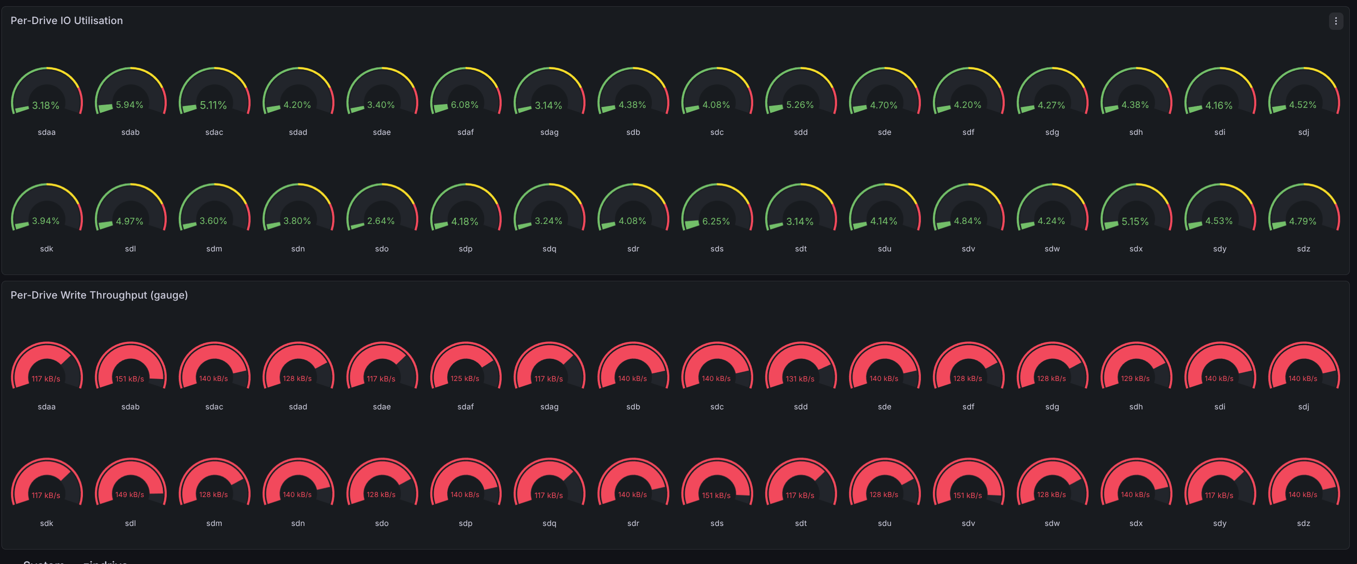
Task: Click the Per-Drive IO Utilisation panel title
Action: pos(67,21)
